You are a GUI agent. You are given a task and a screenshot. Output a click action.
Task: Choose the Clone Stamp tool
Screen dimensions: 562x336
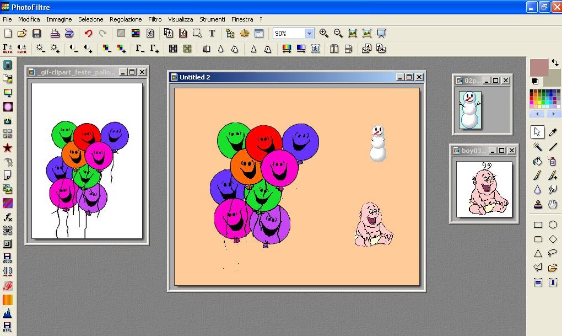point(538,205)
